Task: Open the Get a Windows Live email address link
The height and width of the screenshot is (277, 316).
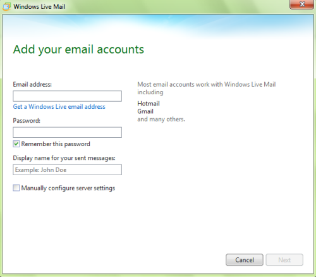Action: 59,107
